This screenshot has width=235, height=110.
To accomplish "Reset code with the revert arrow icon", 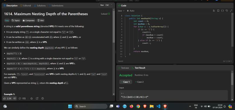I will point(227,11).
